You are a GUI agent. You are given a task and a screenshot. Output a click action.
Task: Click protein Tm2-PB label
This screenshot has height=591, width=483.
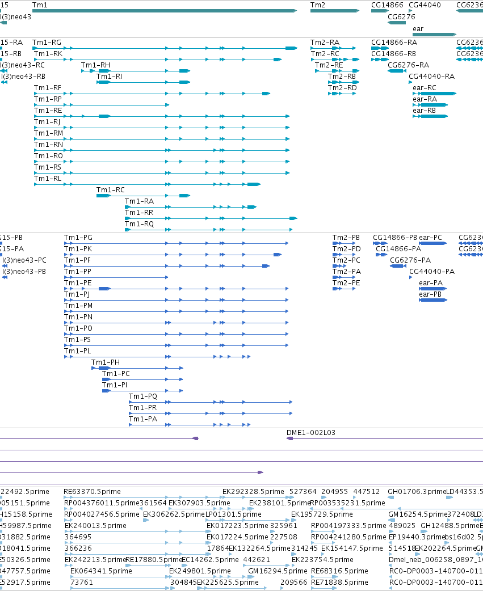(x=346, y=238)
